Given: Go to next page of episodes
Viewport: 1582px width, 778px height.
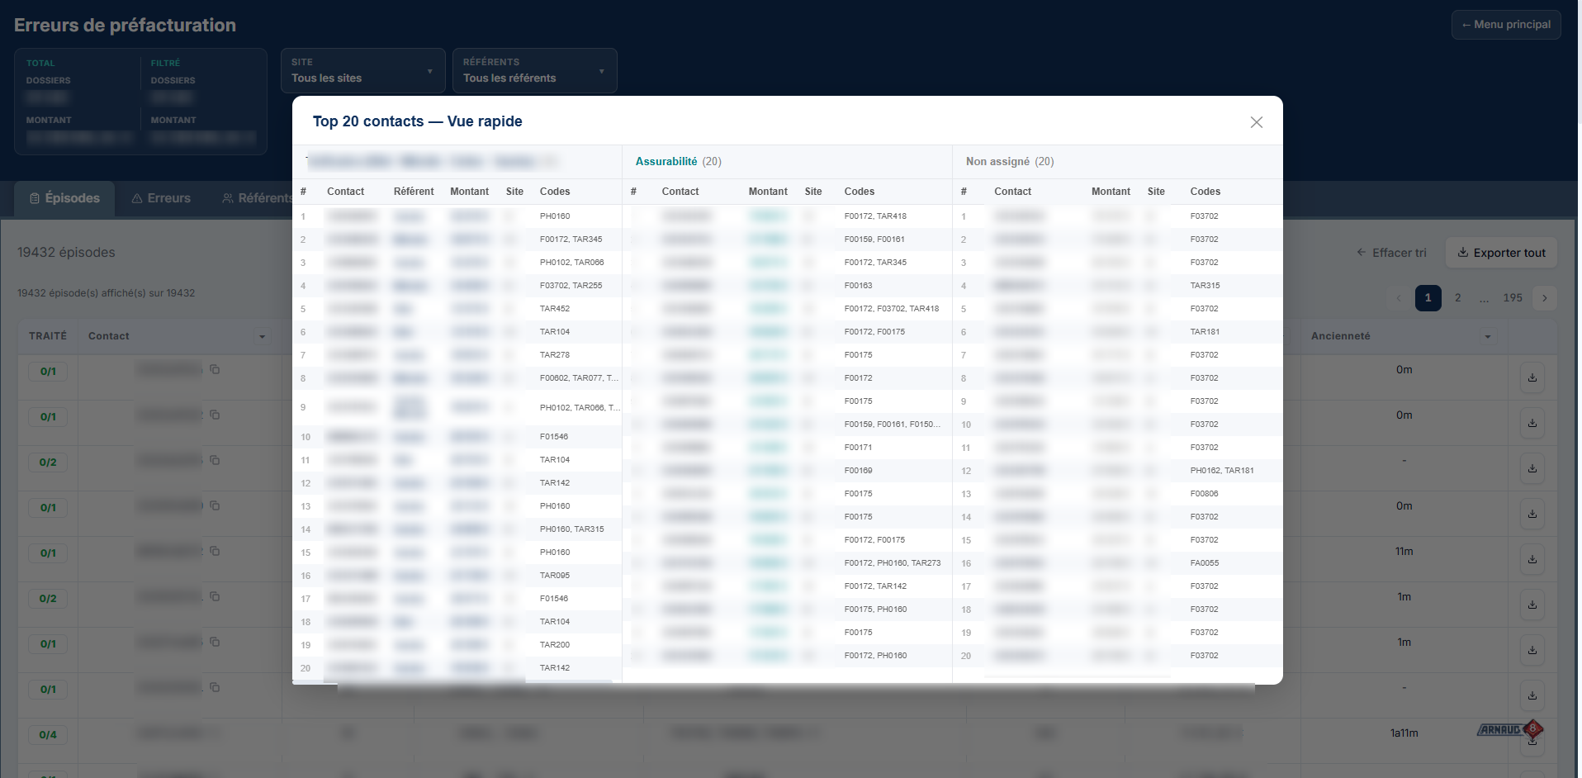Looking at the screenshot, I should tap(1544, 298).
